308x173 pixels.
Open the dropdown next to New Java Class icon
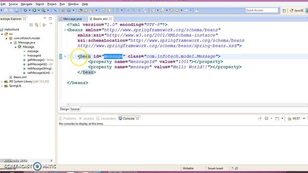[x=74, y=10]
